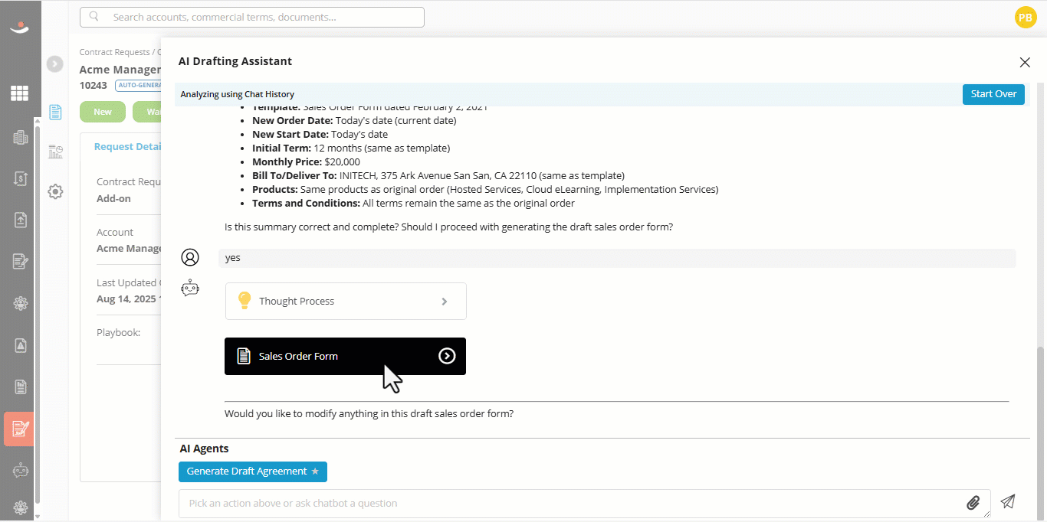The height and width of the screenshot is (522, 1047).
Task: Click the Generate Draft Agreement agent button
Action: click(253, 471)
